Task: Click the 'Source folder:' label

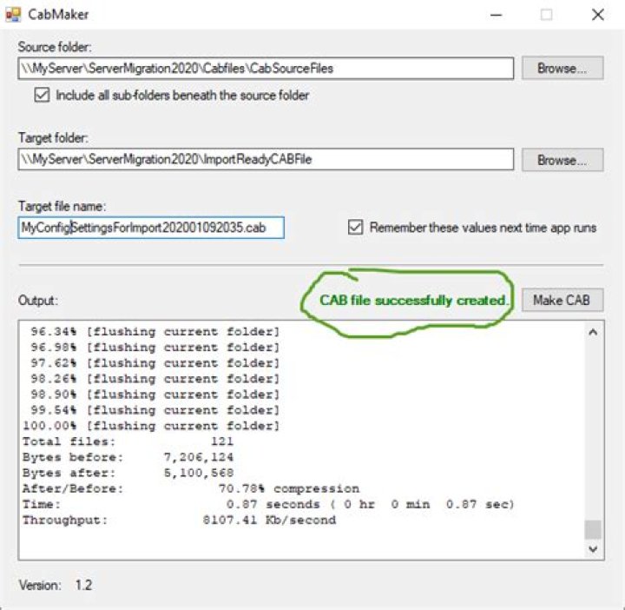Action: (55, 47)
